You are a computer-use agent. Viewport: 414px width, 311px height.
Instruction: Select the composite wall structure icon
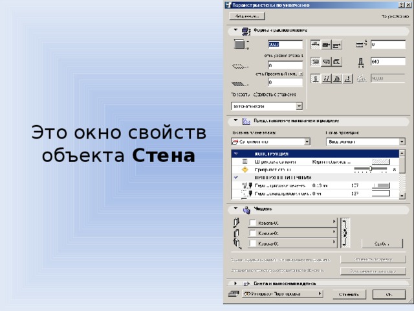click(326, 62)
